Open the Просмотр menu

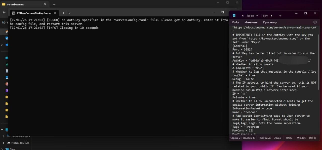pyautogui.click(x=270, y=22)
